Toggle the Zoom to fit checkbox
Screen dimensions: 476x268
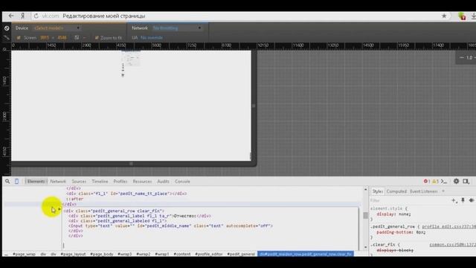tap(97, 38)
